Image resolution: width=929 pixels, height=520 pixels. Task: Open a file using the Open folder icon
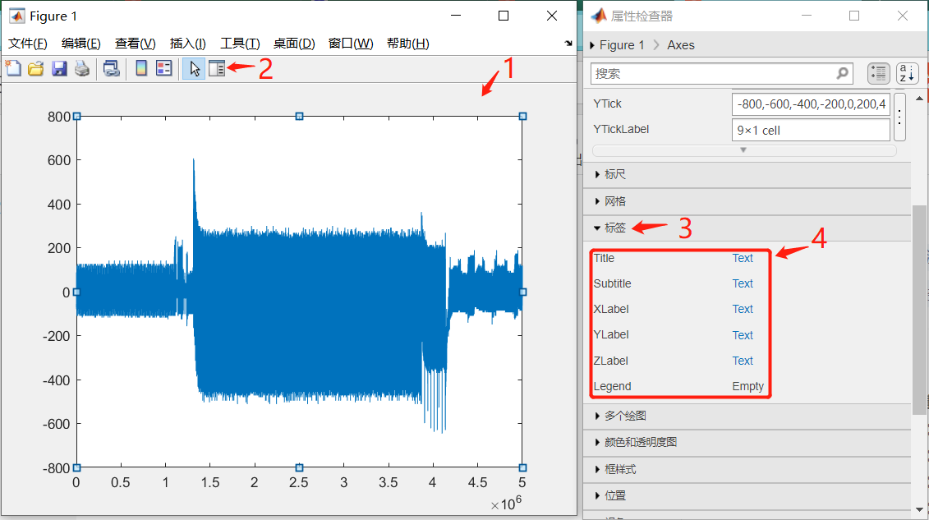35,70
